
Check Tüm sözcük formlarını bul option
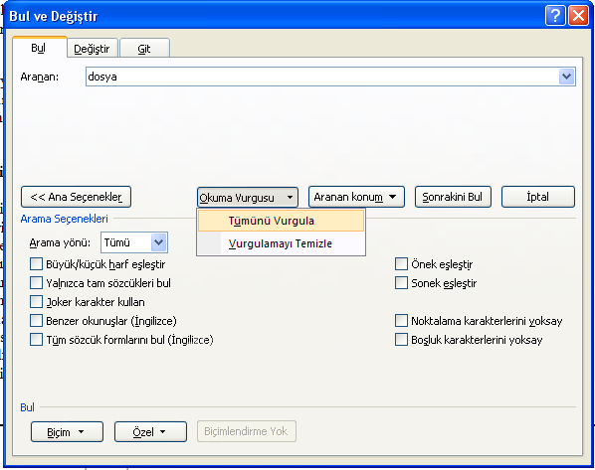point(36,340)
